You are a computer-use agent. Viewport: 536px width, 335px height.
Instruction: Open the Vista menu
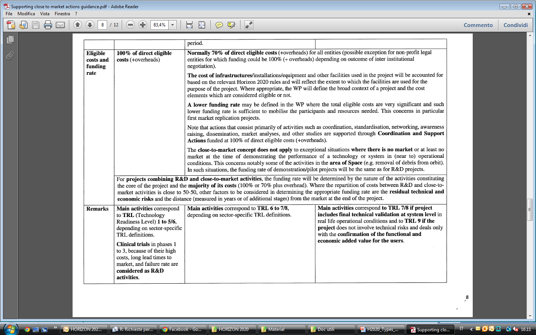(x=45, y=14)
